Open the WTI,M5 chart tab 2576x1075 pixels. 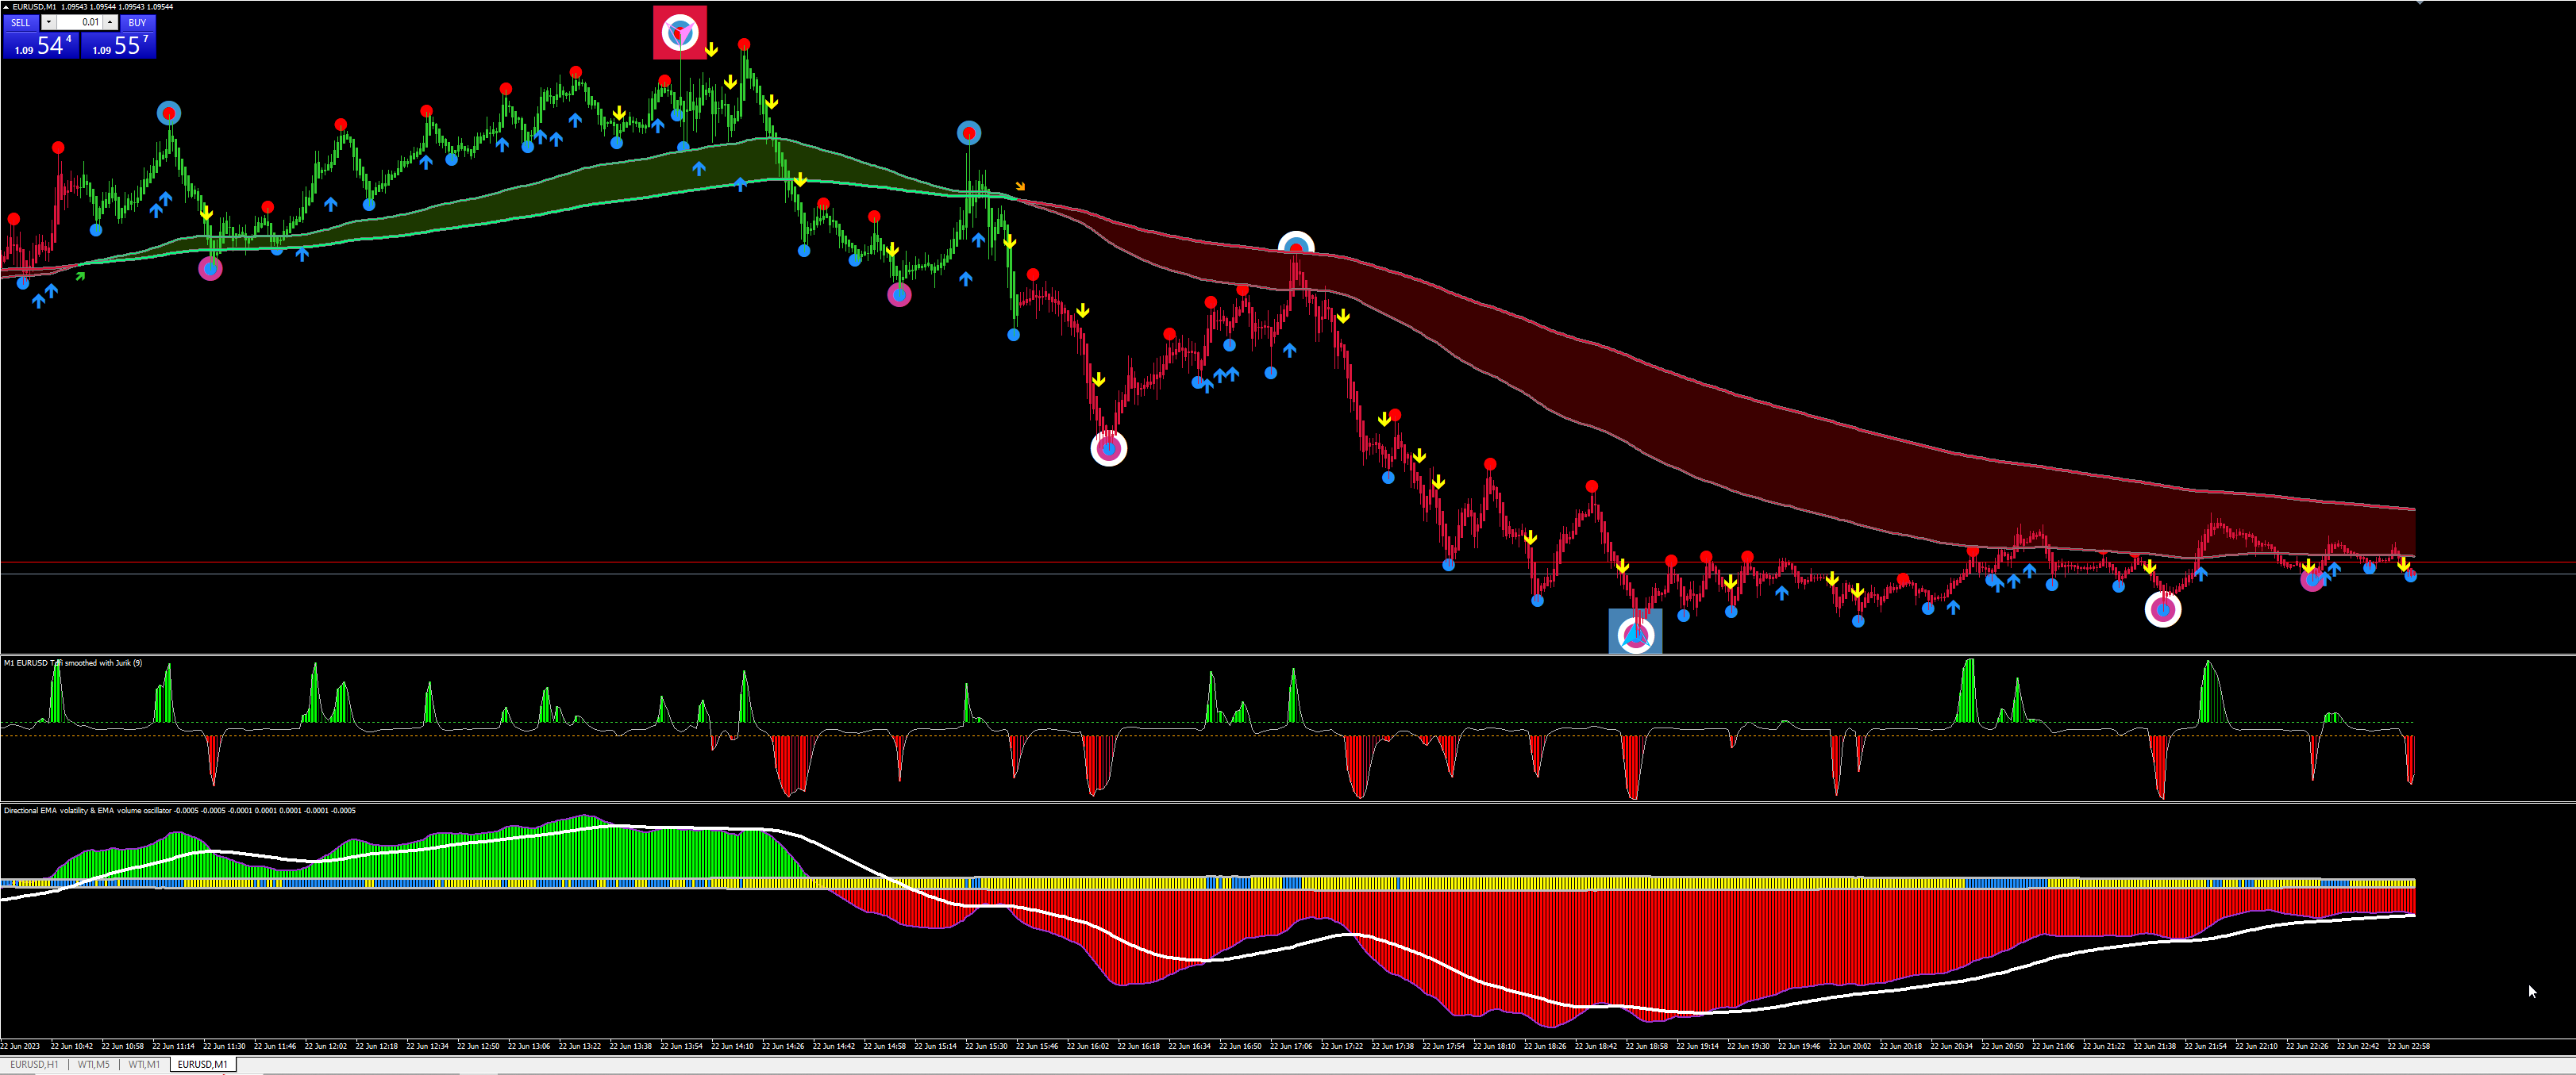coord(94,1064)
